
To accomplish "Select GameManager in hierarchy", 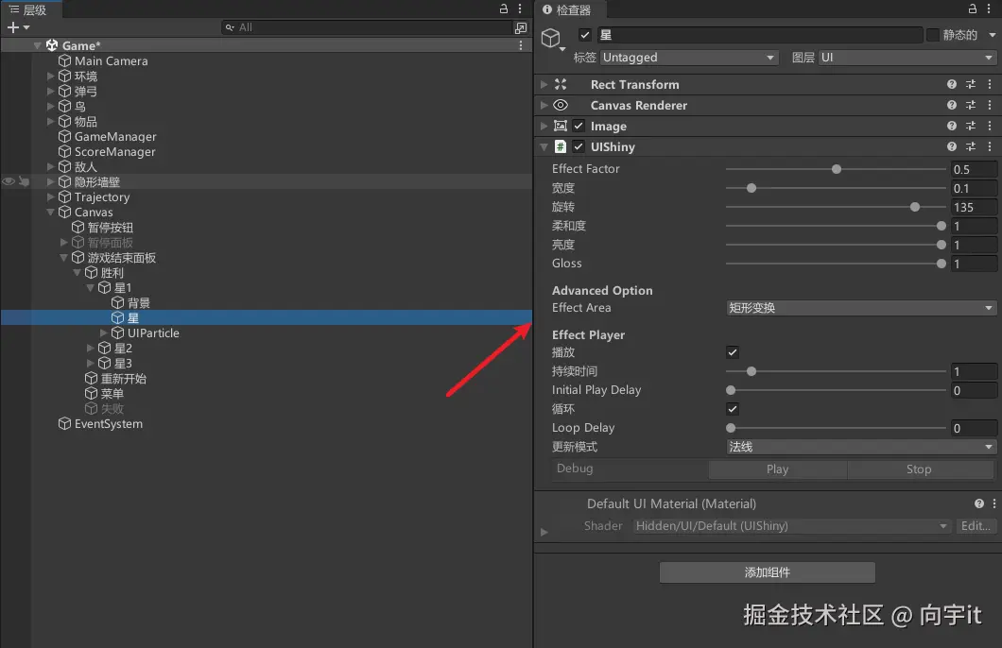I will click(115, 137).
